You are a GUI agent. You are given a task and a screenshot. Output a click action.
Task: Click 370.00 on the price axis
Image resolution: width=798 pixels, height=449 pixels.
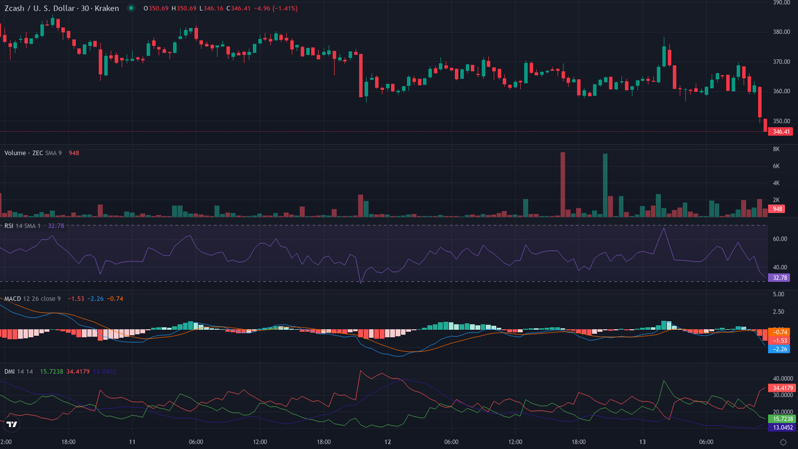pos(780,62)
